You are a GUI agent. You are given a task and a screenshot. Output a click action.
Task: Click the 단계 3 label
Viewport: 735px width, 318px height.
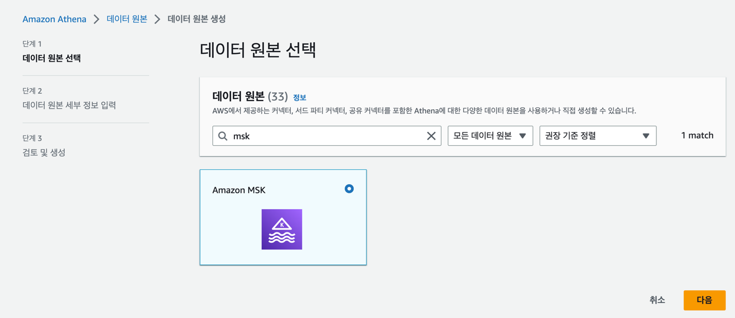[32, 138]
